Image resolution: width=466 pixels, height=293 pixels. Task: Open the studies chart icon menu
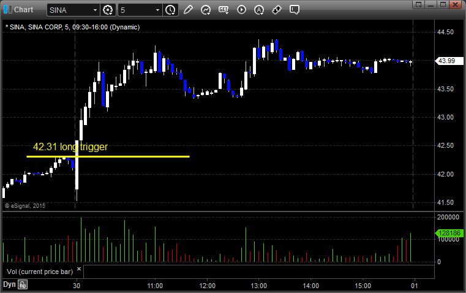pos(206,10)
